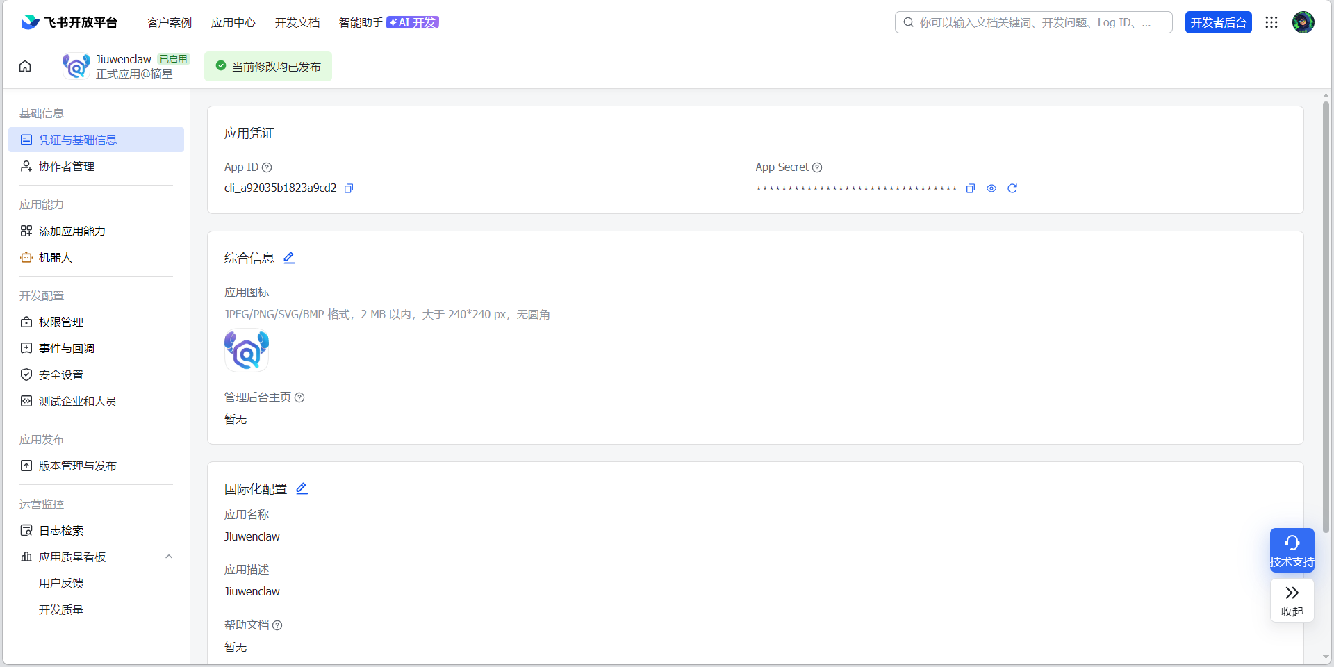The height and width of the screenshot is (667, 1334).
Task: Click the application icon thumbnail
Action: click(x=247, y=350)
